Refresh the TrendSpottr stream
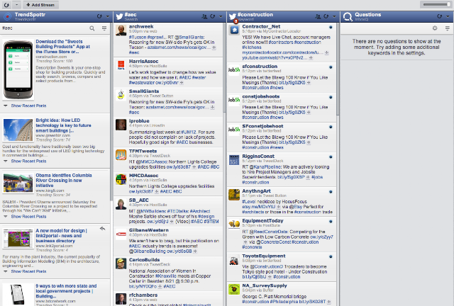This screenshot has width=454, height=306. (99, 16)
